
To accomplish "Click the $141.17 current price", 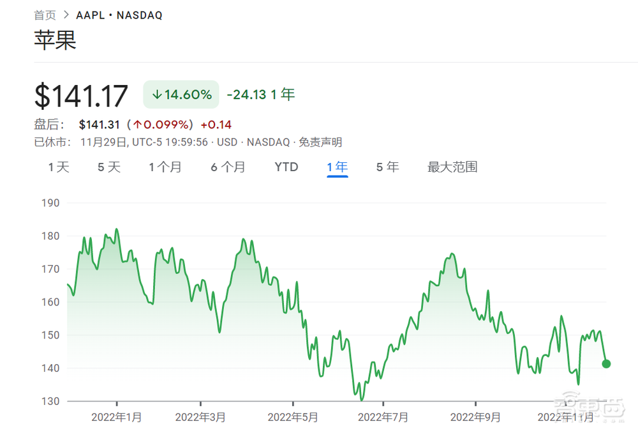I will (x=81, y=96).
